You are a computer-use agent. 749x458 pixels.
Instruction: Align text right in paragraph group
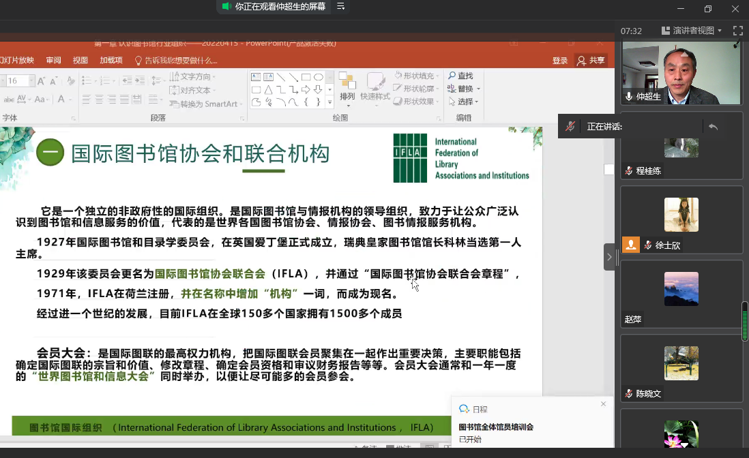click(111, 100)
